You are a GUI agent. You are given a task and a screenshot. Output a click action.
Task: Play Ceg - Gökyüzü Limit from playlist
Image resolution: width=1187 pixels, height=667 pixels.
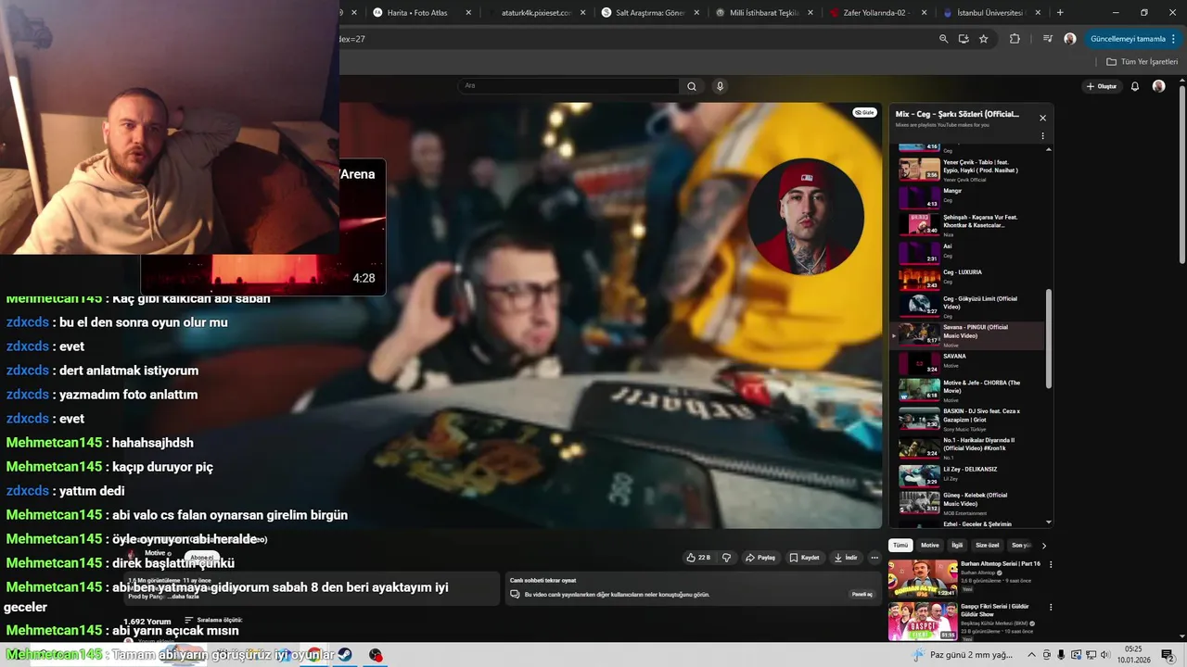(968, 306)
